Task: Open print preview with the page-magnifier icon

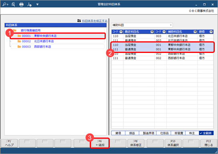Action: 13,4
